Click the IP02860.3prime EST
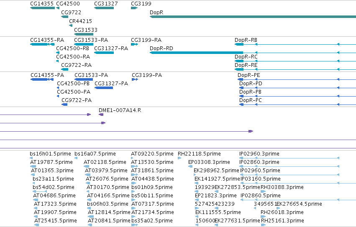356x227 pixels. tap(289, 166)
